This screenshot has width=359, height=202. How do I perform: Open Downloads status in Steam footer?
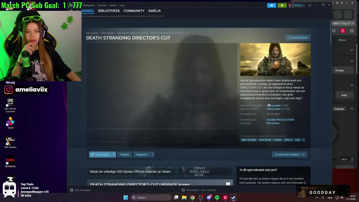point(199,190)
